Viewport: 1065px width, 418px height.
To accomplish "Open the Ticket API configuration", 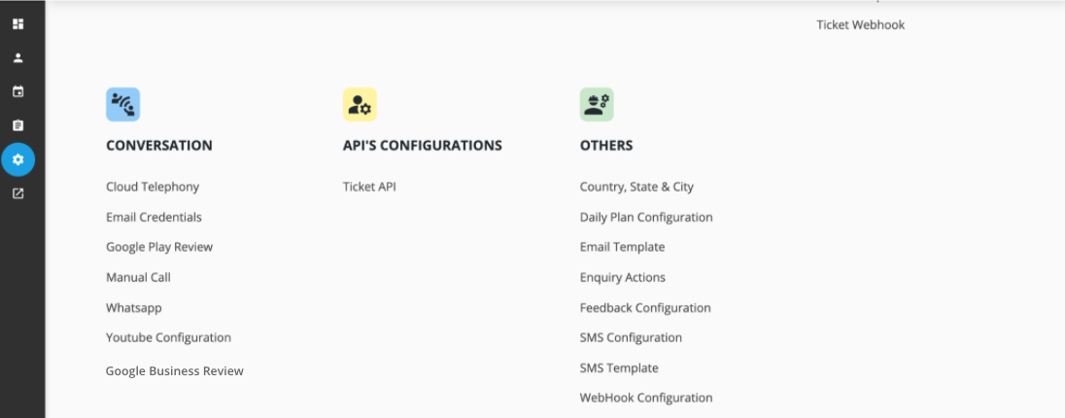I will tap(369, 187).
